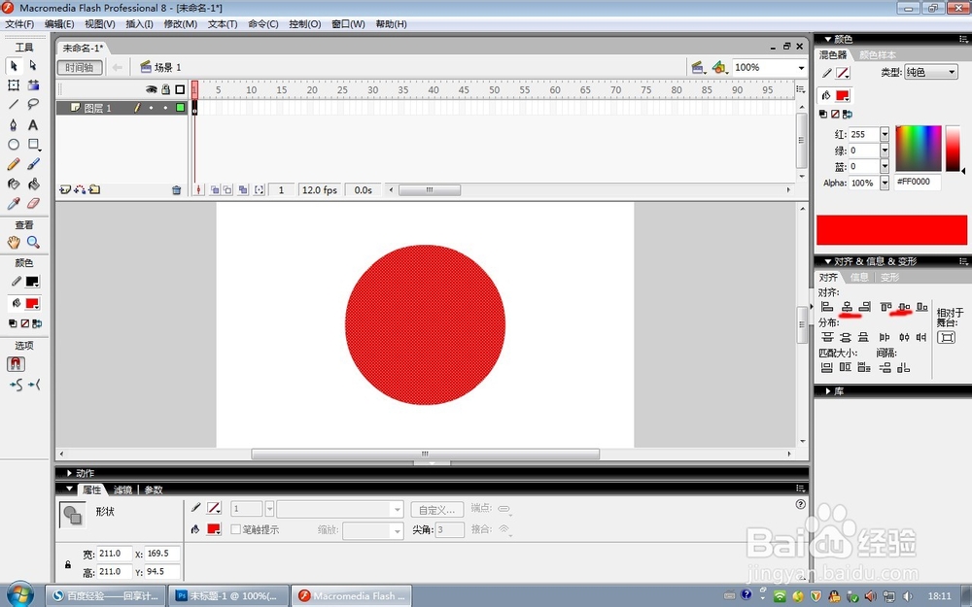
Task: Select the Lasso tool
Action: 33,105
